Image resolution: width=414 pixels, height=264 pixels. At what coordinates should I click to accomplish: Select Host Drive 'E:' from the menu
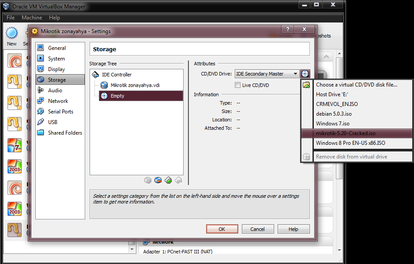coord(357,94)
